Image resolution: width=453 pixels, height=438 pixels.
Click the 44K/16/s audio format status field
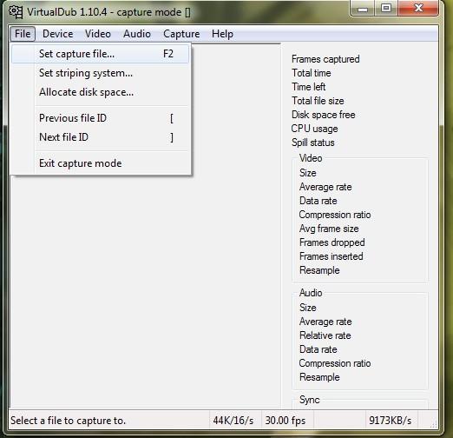coord(235,421)
